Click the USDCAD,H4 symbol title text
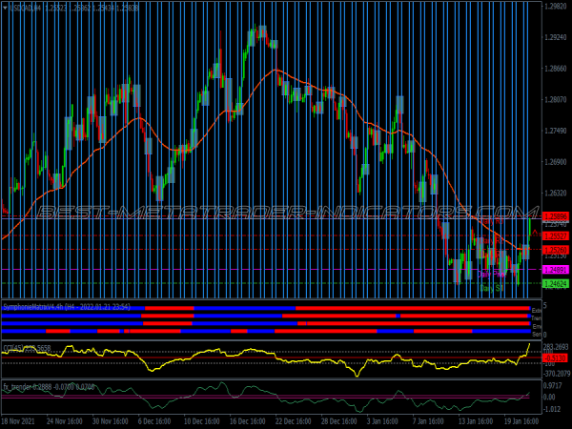 (x=26, y=7)
